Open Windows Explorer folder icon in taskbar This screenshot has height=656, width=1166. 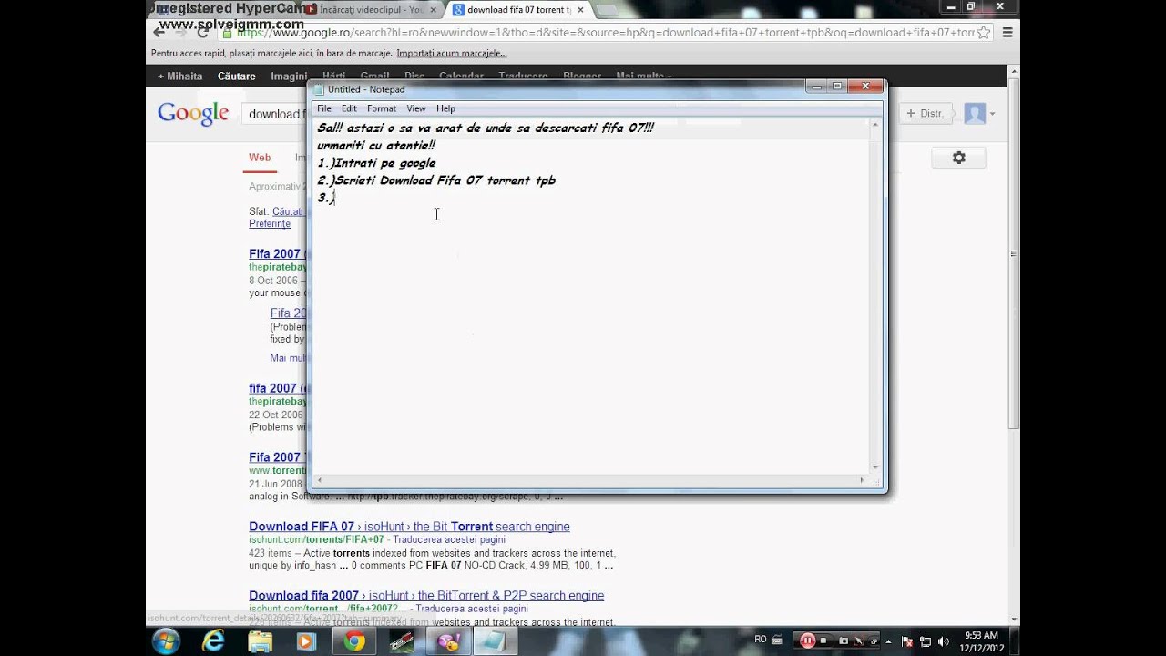point(260,641)
